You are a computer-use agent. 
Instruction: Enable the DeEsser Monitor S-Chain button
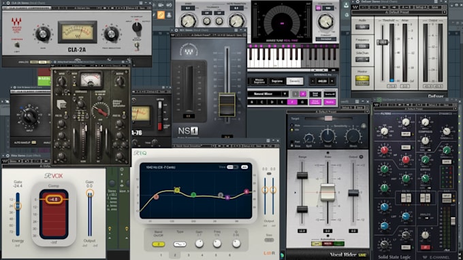click(362, 83)
